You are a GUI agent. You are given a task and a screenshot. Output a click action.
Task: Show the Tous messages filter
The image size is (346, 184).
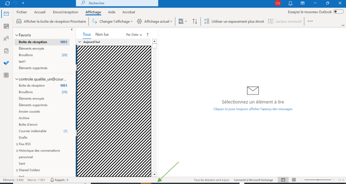pyautogui.click(x=87, y=34)
